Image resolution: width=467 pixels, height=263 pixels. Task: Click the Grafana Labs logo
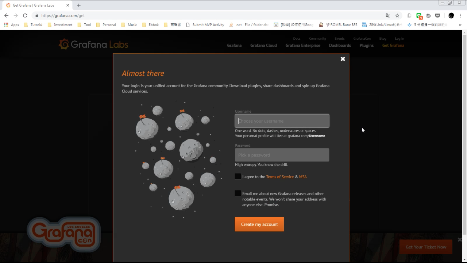[93, 44]
